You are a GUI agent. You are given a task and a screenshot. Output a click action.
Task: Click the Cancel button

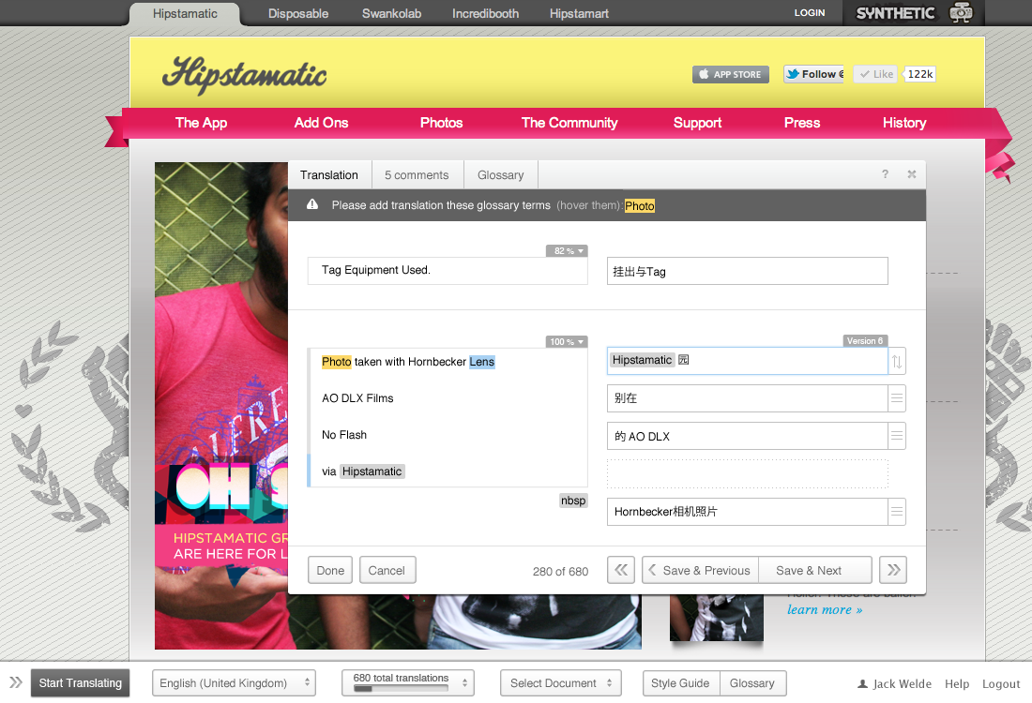pyautogui.click(x=387, y=570)
